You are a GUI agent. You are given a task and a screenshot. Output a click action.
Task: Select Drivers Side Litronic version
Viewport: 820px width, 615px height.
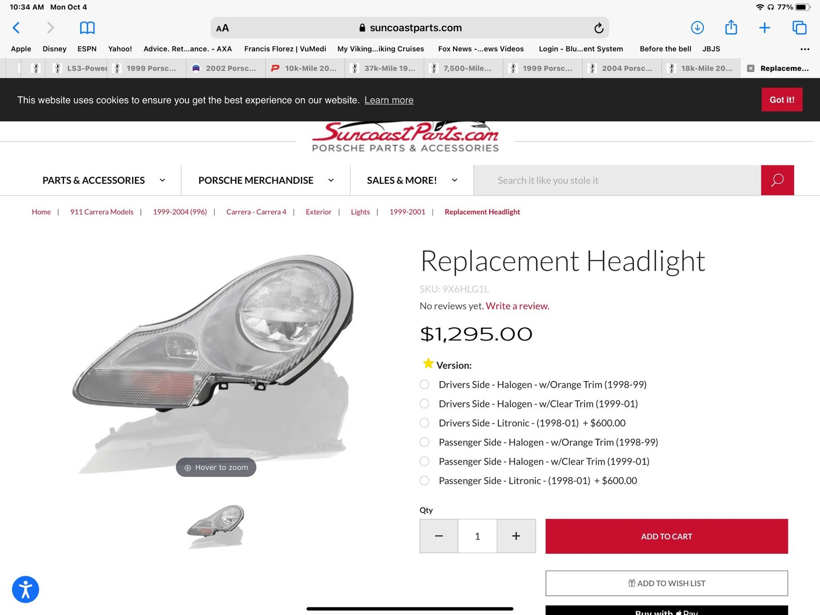click(424, 423)
